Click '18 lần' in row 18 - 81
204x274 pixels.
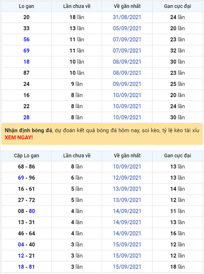click(177, 267)
